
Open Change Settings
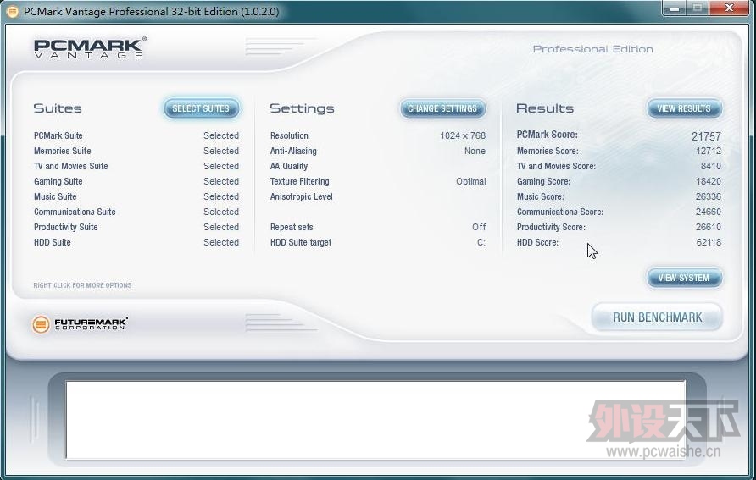click(x=442, y=108)
